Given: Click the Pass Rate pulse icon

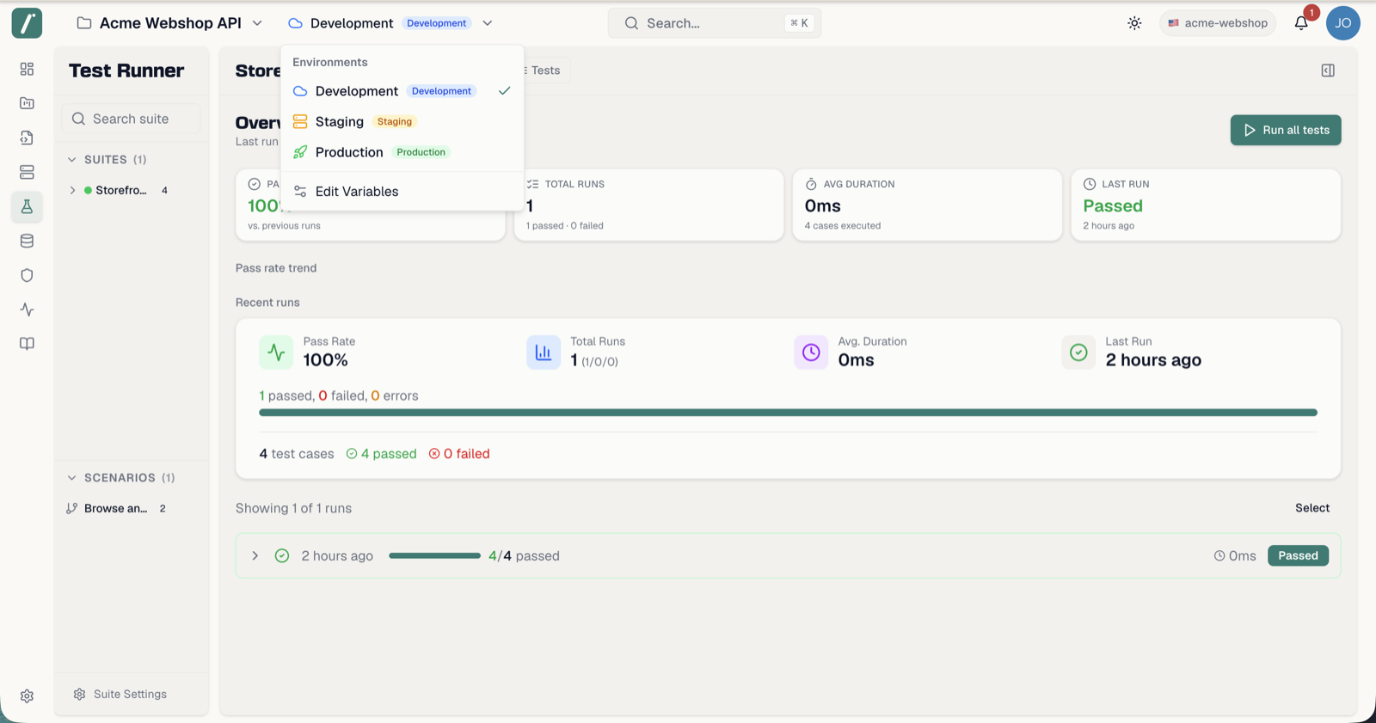Looking at the screenshot, I should pyautogui.click(x=276, y=352).
